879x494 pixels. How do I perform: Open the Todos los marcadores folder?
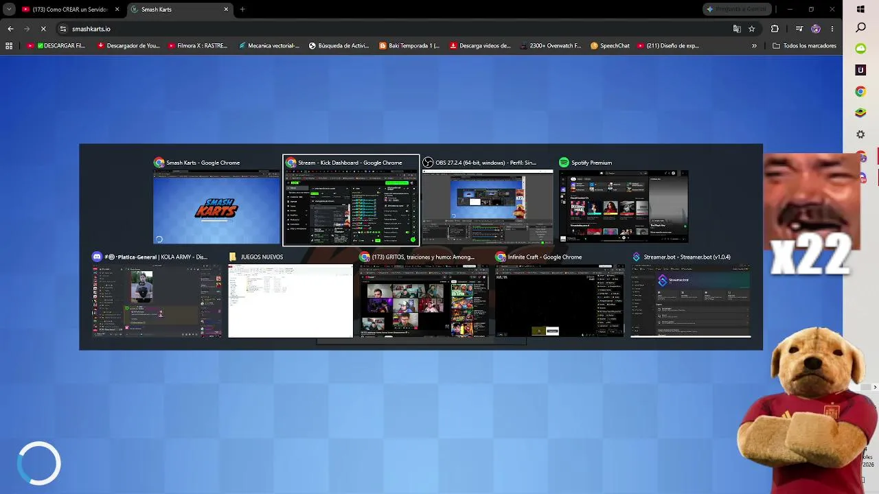click(x=804, y=46)
